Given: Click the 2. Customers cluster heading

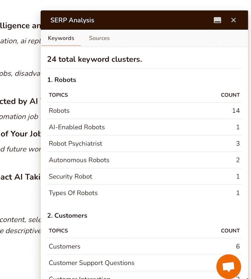Looking at the screenshot, I should pyautogui.click(x=67, y=215).
